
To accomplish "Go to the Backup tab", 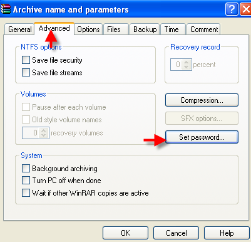I will point(145,29).
